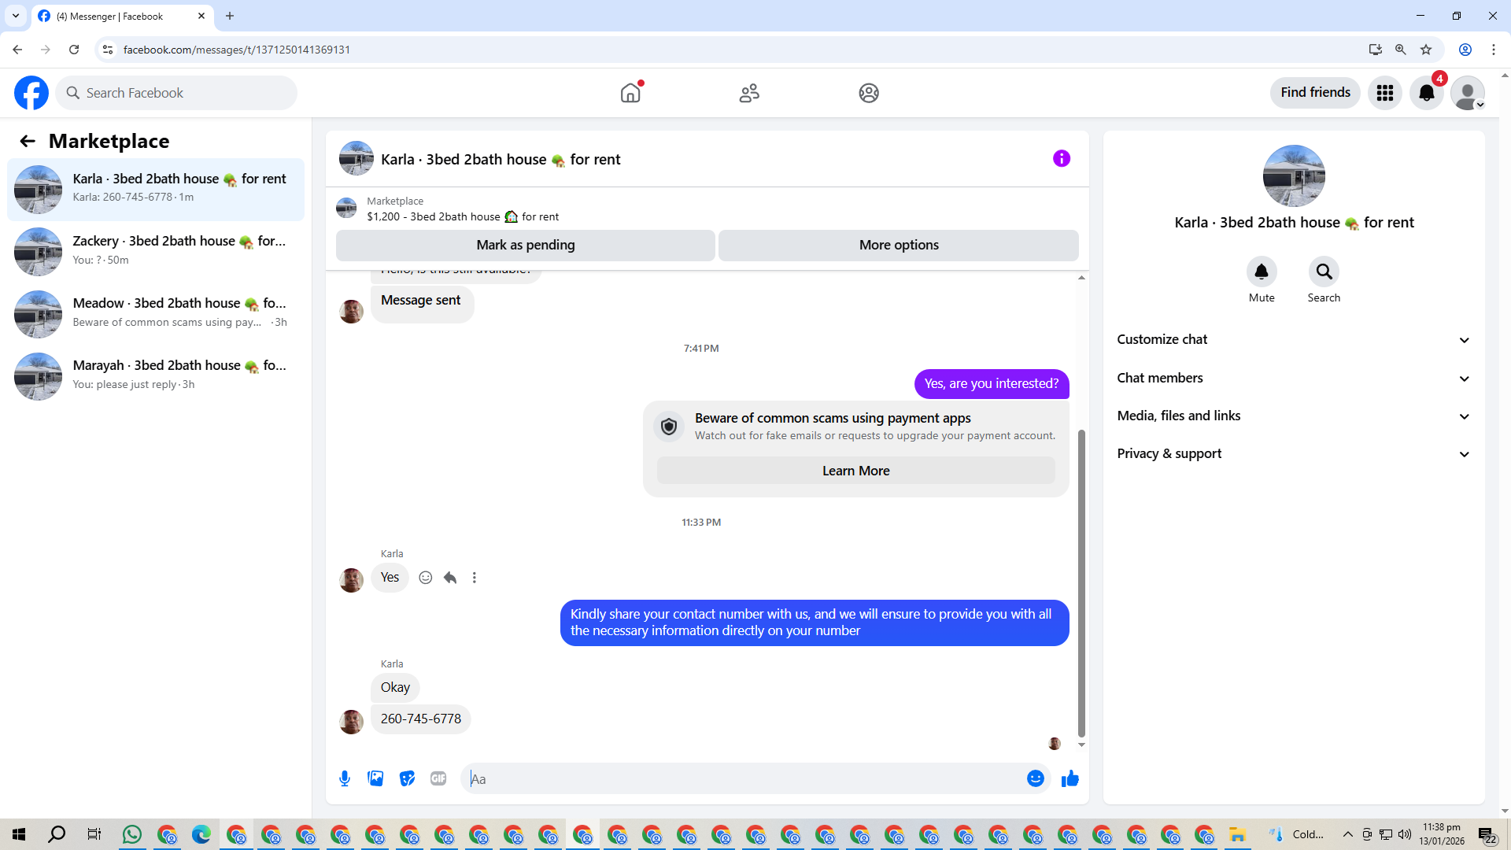Open Zackery conversation in Marketplace list

click(x=156, y=251)
